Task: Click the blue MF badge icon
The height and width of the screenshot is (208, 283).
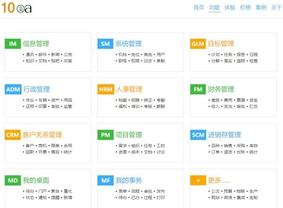Action: click(105, 181)
